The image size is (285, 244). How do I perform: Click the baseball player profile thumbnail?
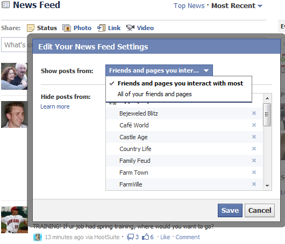coord(15,220)
